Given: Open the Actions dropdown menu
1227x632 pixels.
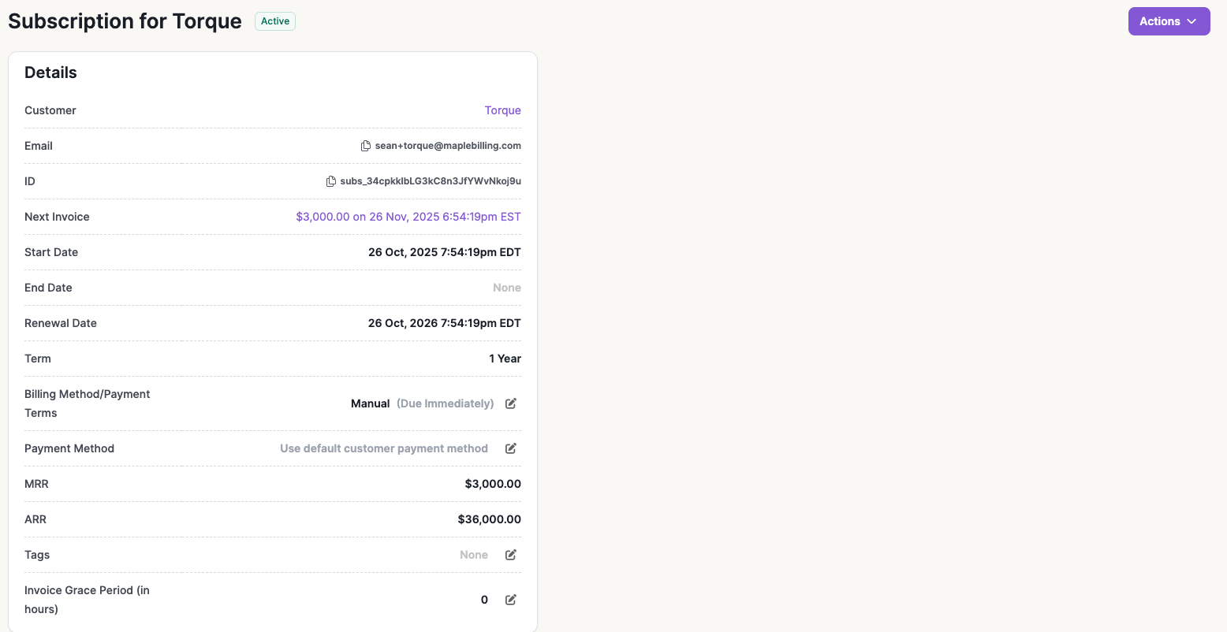Looking at the screenshot, I should (x=1169, y=21).
